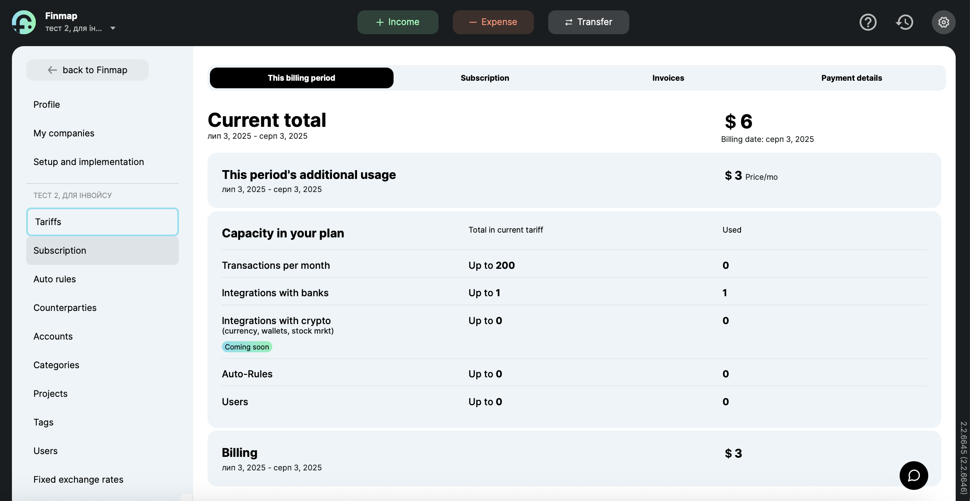This screenshot has width=970, height=501.
Task: Go back to Finmap
Action: coord(87,70)
